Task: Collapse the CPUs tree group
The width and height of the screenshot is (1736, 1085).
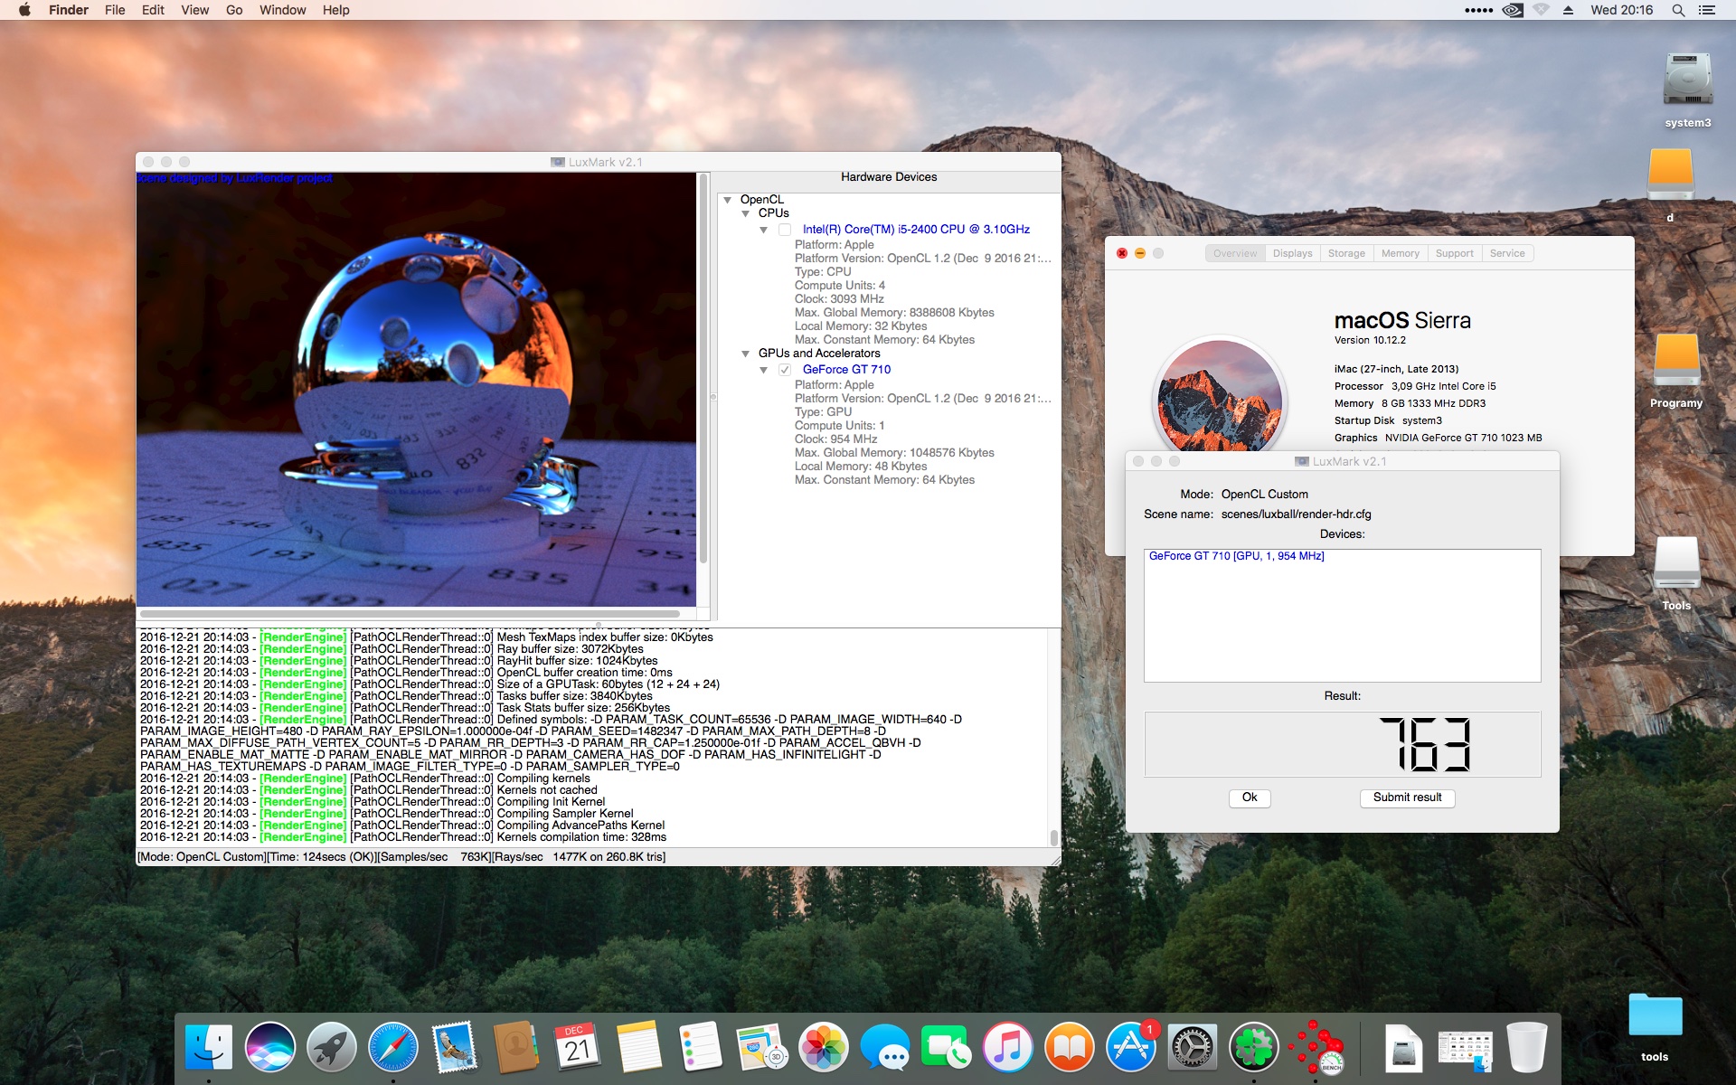Action: click(745, 213)
